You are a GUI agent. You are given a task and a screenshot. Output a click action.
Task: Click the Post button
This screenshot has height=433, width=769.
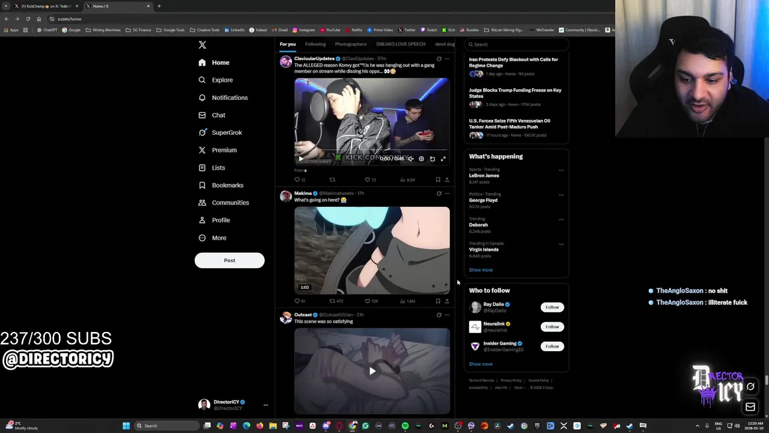[229, 260]
